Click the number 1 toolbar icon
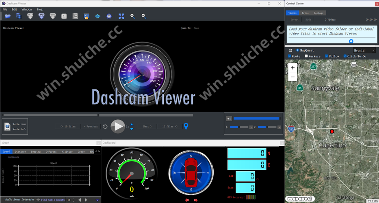Screen dimensions: 379x203 (64, 16)
